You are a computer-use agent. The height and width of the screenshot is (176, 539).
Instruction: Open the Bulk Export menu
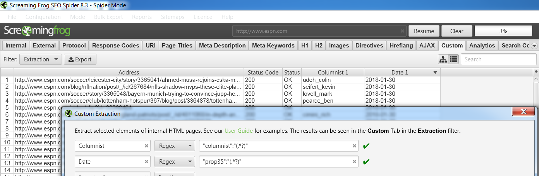(x=108, y=17)
